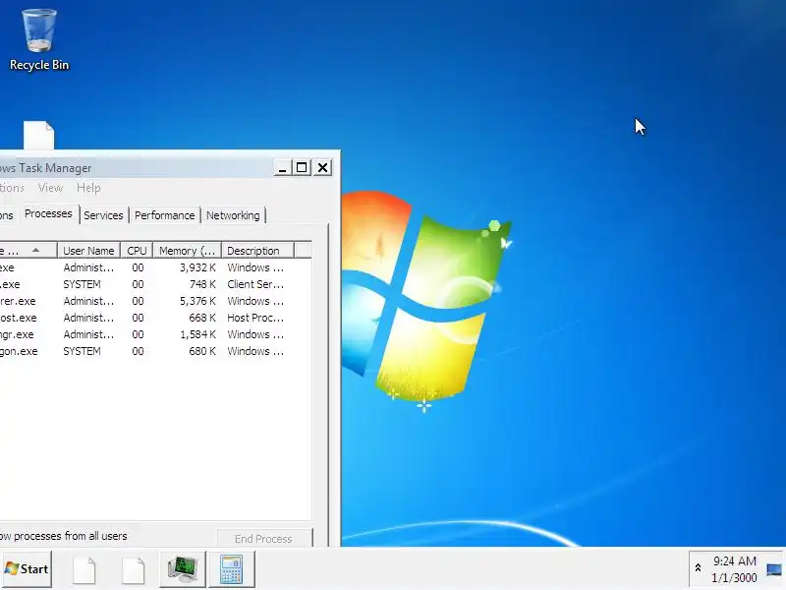Open the Help menu
Viewport: 786px width, 590px height.
click(x=88, y=188)
